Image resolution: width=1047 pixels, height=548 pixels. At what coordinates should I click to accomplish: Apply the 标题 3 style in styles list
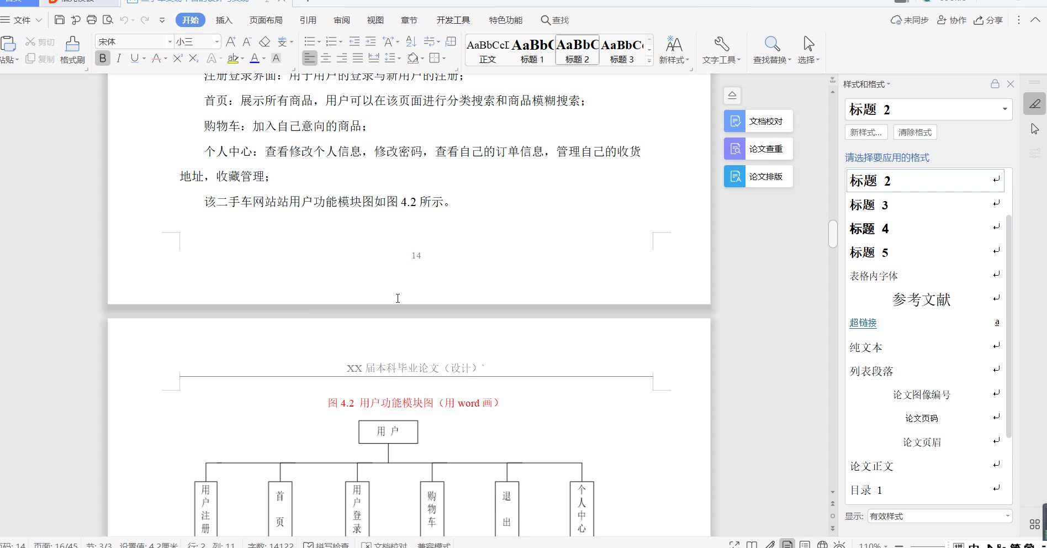click(925, 205)
